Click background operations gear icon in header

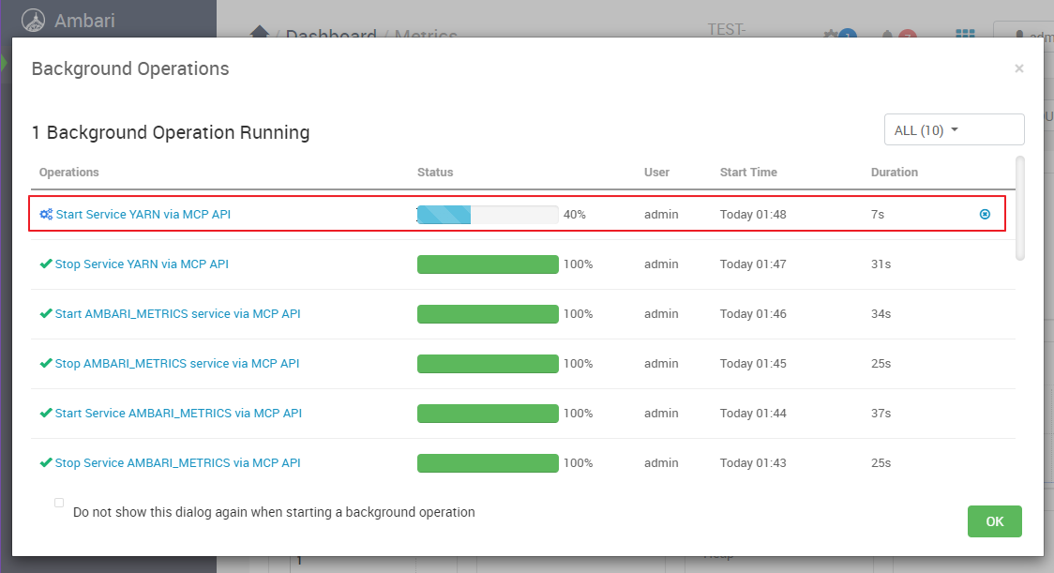coord(832,34)
